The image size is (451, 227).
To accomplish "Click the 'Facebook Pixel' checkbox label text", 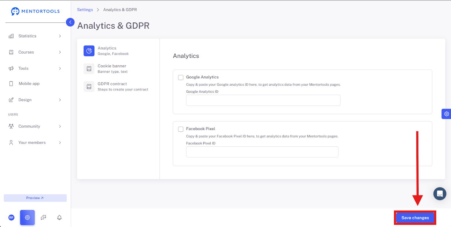I will click(201, 129).
